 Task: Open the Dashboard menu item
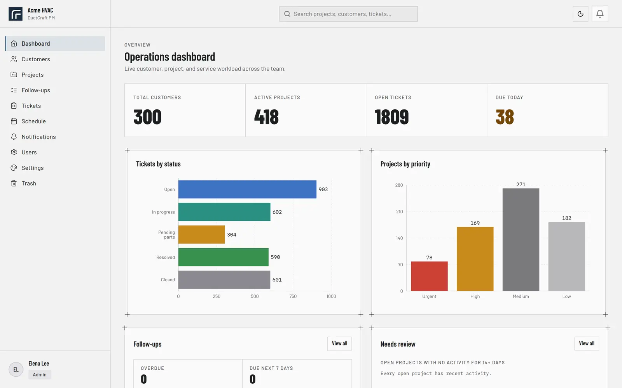click(x=55, y=43)
